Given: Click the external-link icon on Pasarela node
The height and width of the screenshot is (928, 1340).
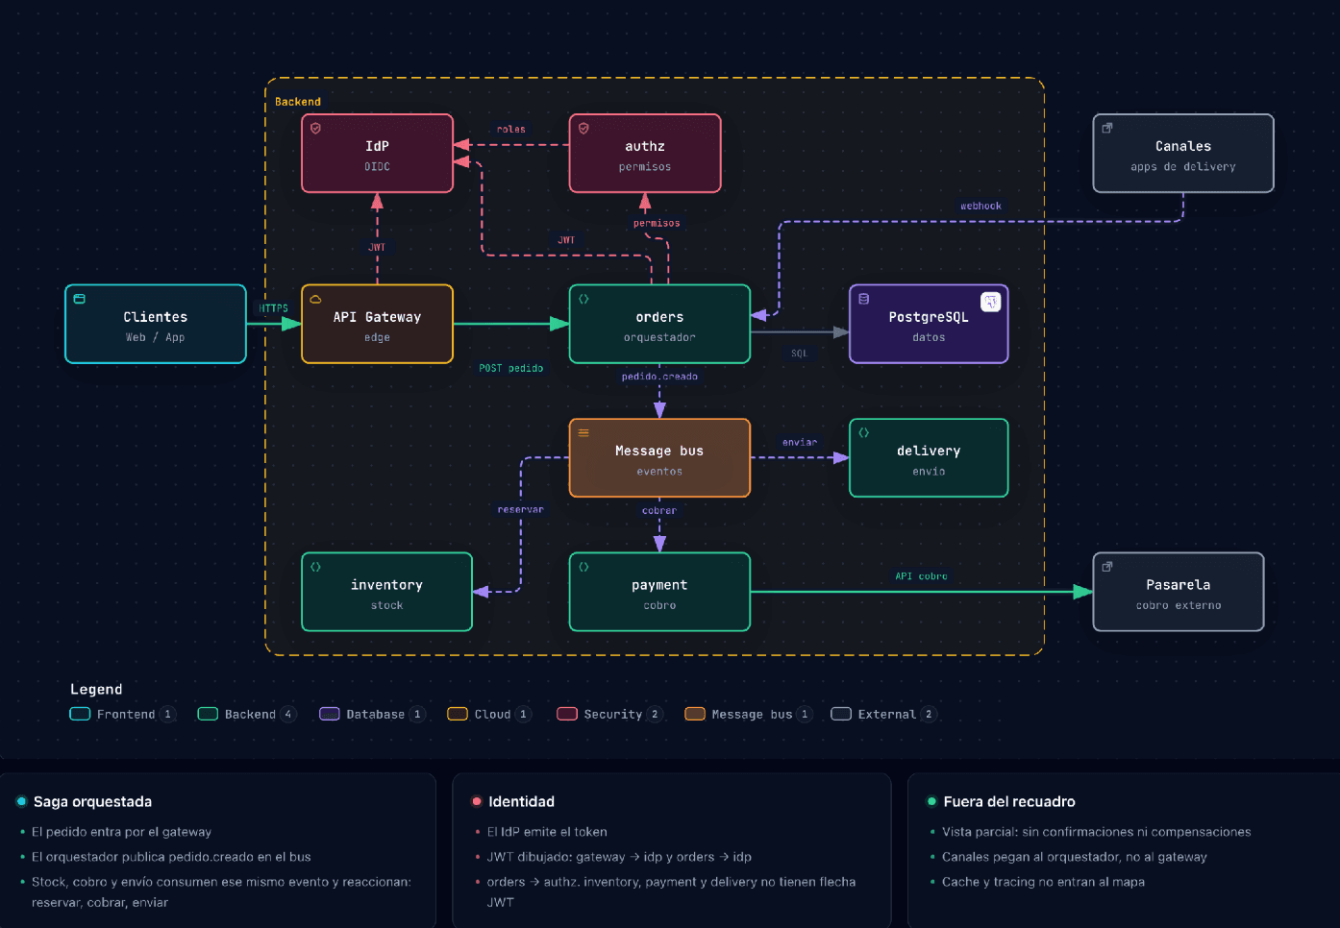Looking at the screenshot, I should [1107, 567].
